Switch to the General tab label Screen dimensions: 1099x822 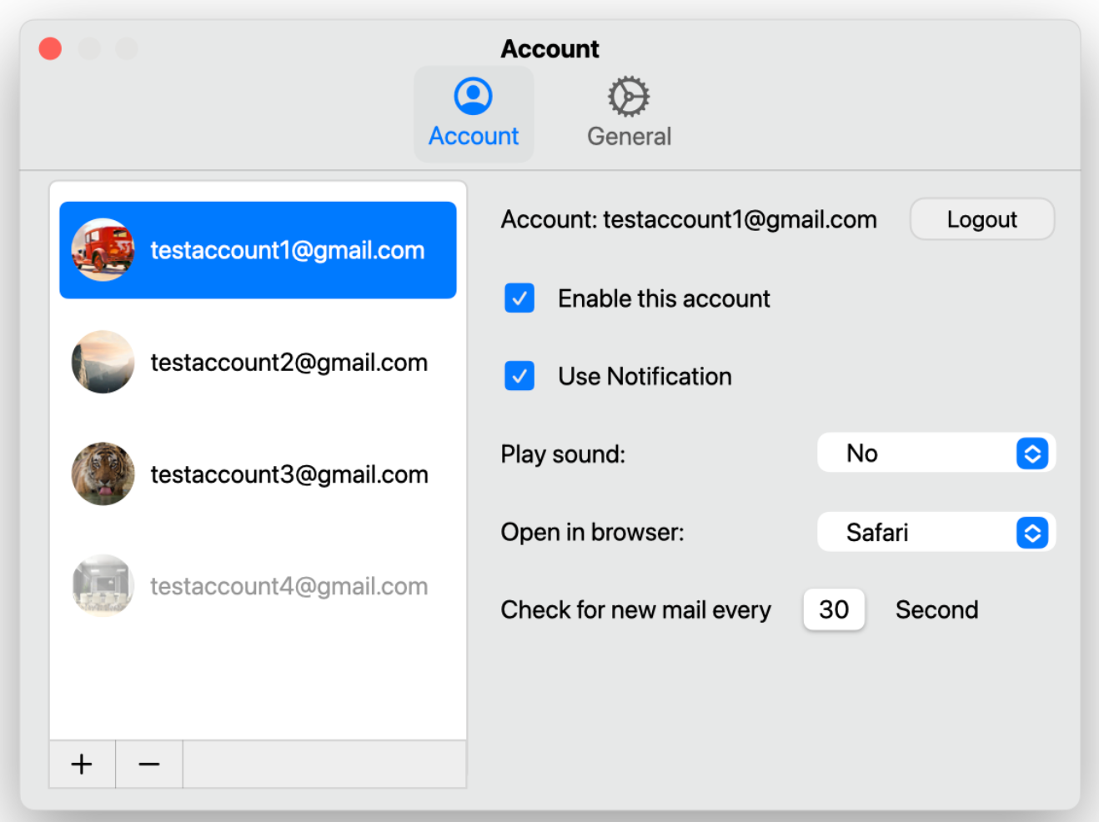tap(629, 137)
